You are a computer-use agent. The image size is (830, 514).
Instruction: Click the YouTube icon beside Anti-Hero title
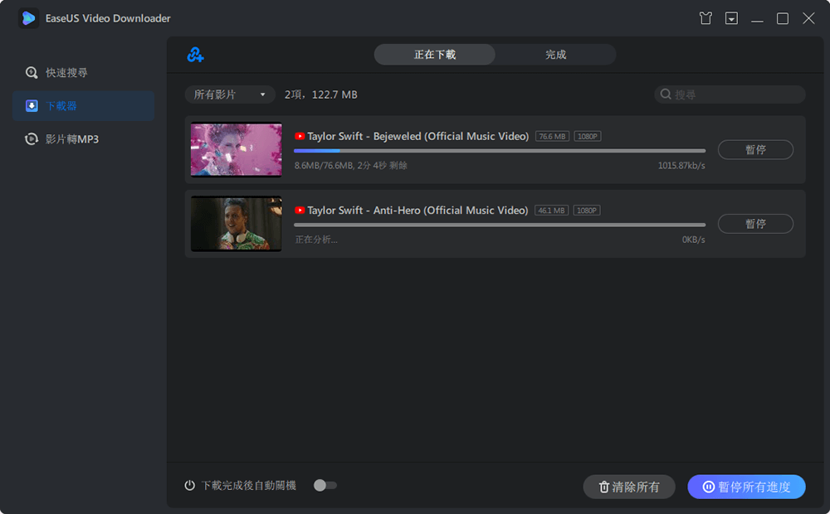coord(300,211)
